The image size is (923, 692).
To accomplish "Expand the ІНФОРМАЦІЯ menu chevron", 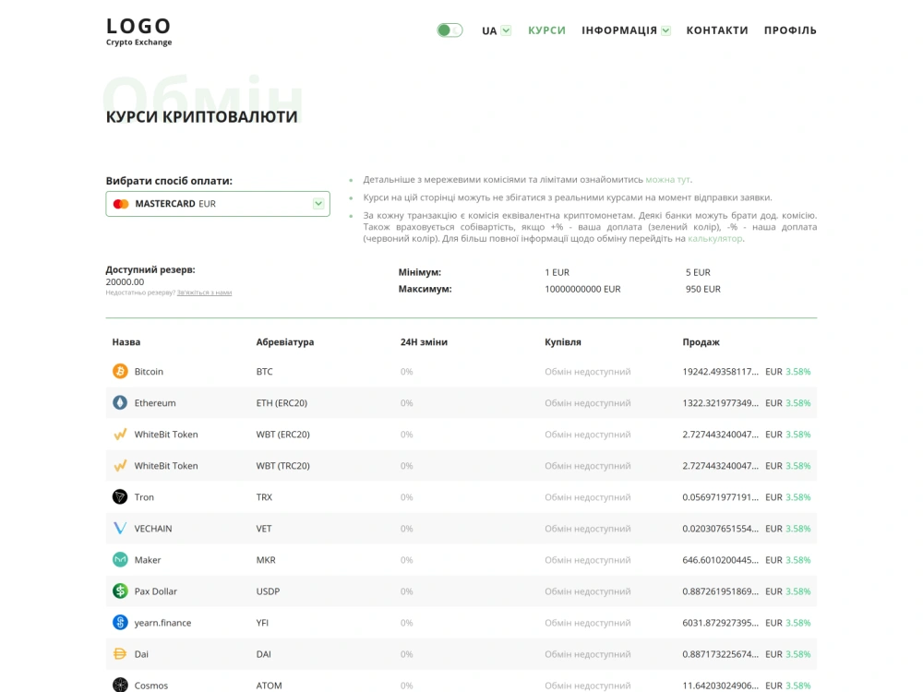I will point(665,30).
